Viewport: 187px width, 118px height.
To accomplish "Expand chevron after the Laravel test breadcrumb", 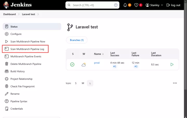I will [x=38, y=14].
